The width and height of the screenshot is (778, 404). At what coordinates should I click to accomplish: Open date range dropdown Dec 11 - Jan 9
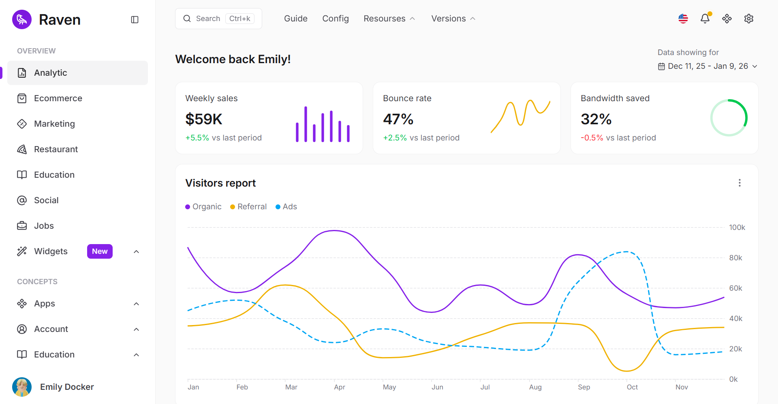point(708,66)
